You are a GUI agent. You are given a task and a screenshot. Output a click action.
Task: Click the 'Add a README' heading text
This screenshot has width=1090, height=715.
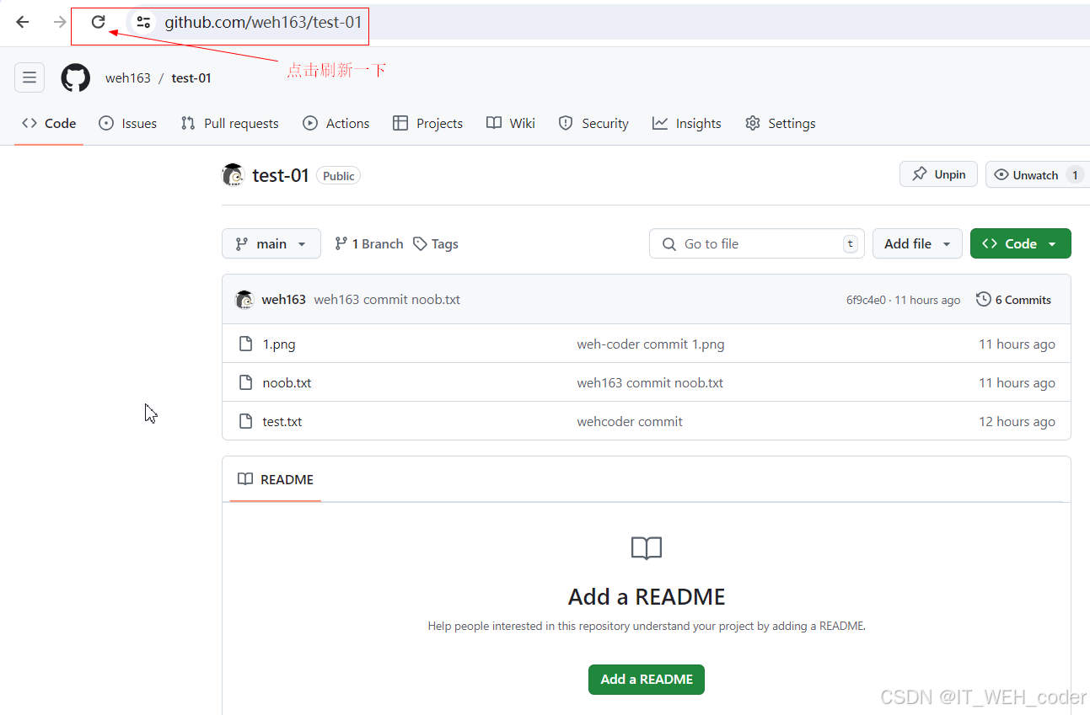click(647, 596)
